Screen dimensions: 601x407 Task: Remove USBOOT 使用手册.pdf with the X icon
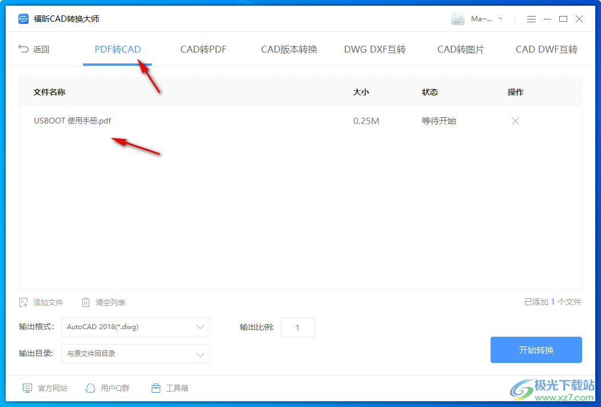click(x=515, y=121)
